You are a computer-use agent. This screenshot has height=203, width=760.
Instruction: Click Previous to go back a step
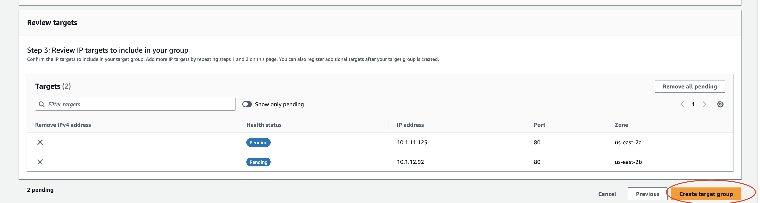(x=648, y=194)
